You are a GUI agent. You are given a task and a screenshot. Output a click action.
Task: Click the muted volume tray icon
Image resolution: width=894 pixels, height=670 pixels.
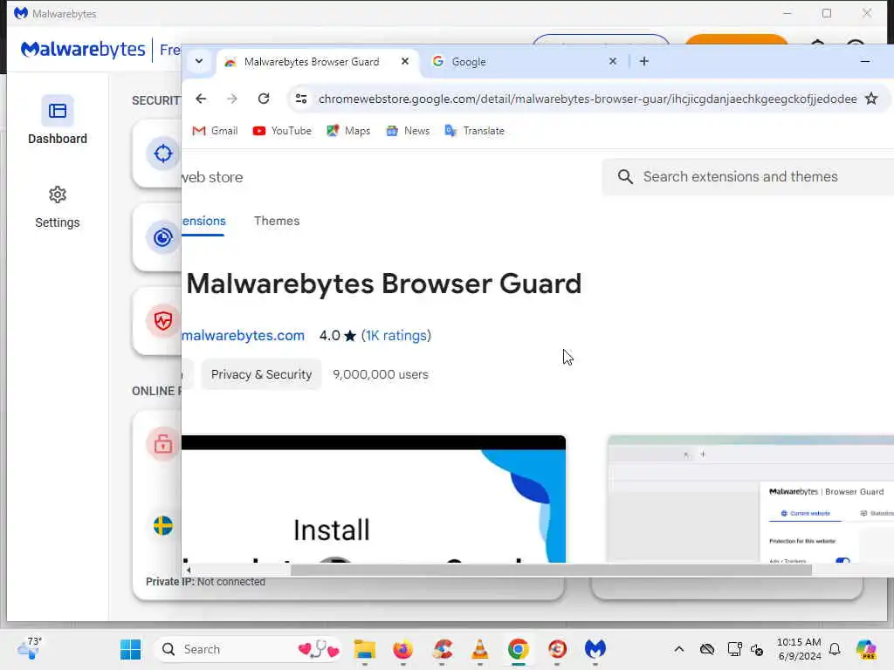tap(757, 649)
